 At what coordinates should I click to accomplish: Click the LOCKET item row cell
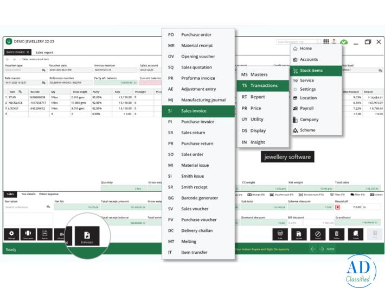18,109
